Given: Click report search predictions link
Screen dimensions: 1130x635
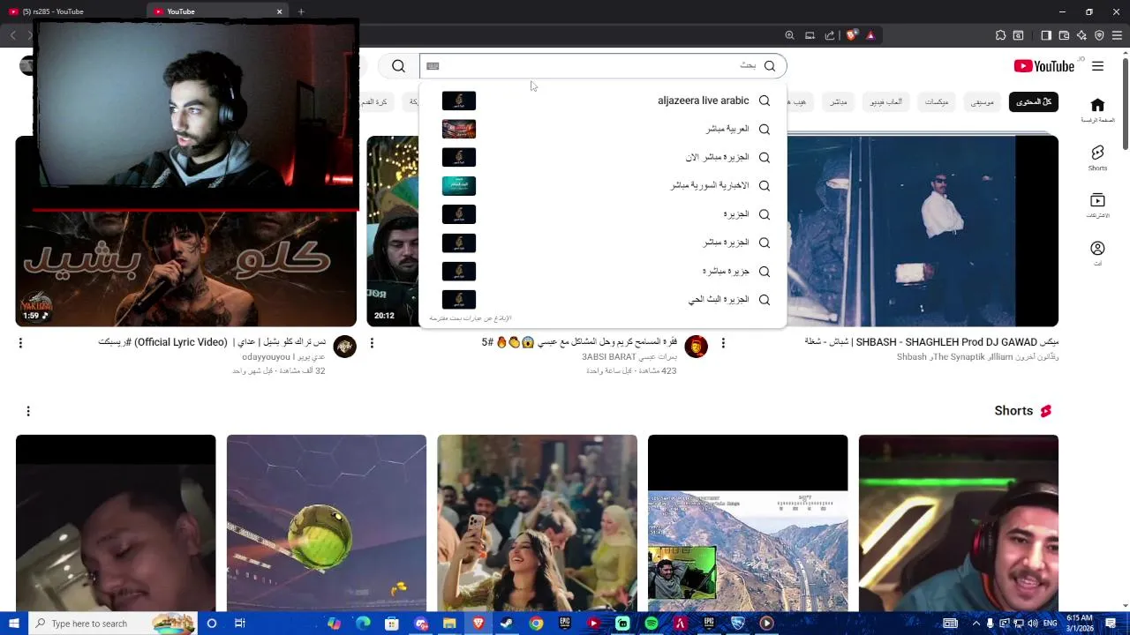Looking at the screenshot, I should 471,318.
